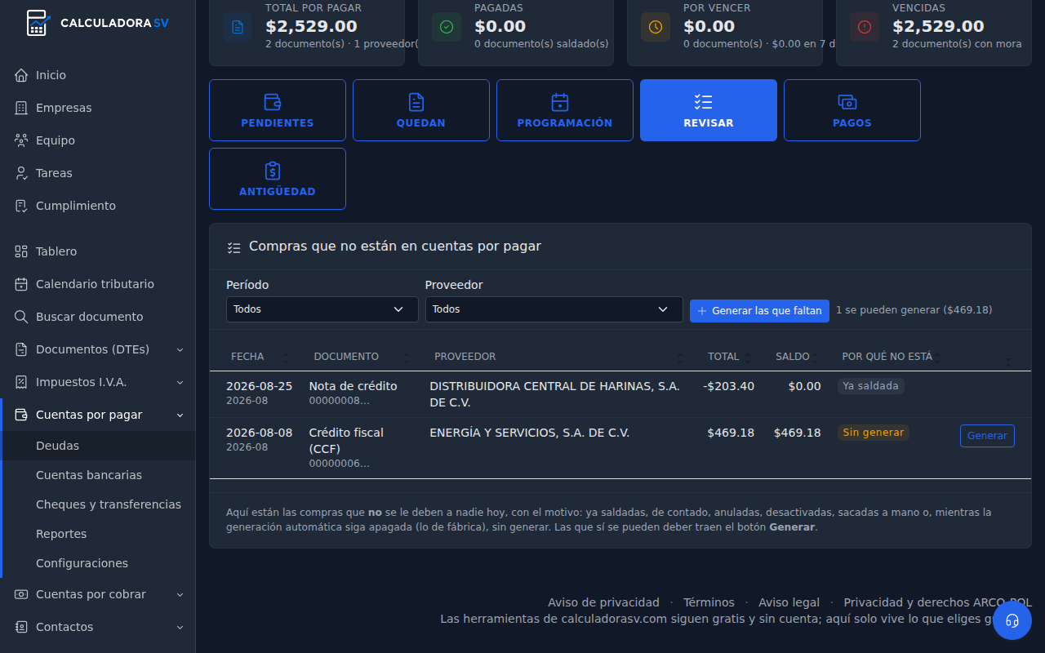
Task: Expand Contactos submenu chevron
Action: coord(180,627)
